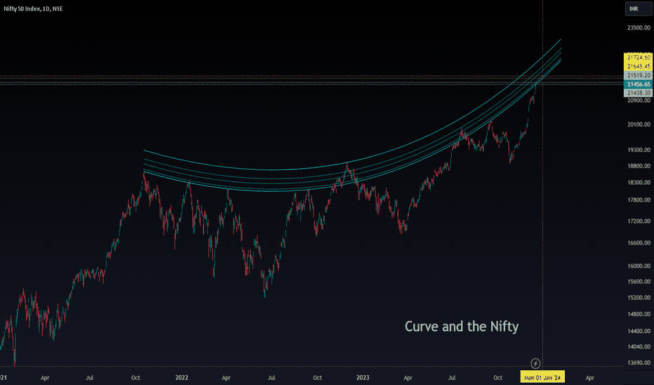This screenshot has height=385, width=654.
Task: Click the 17800.00 price axis label
Action: (x=639, y=200)
